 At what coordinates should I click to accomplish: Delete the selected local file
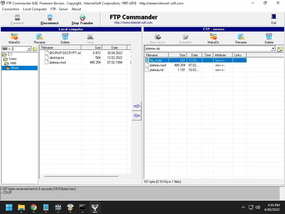65,38
